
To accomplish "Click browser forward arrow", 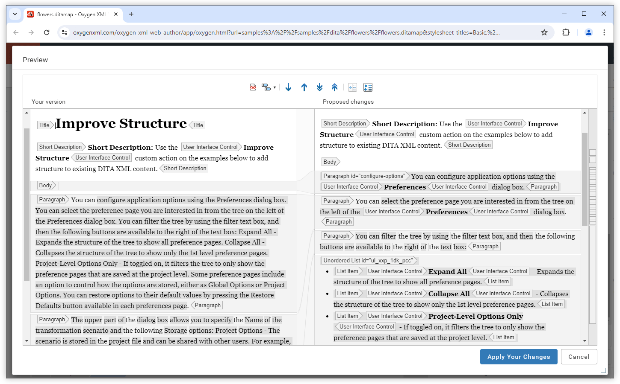I will [31, 32].
